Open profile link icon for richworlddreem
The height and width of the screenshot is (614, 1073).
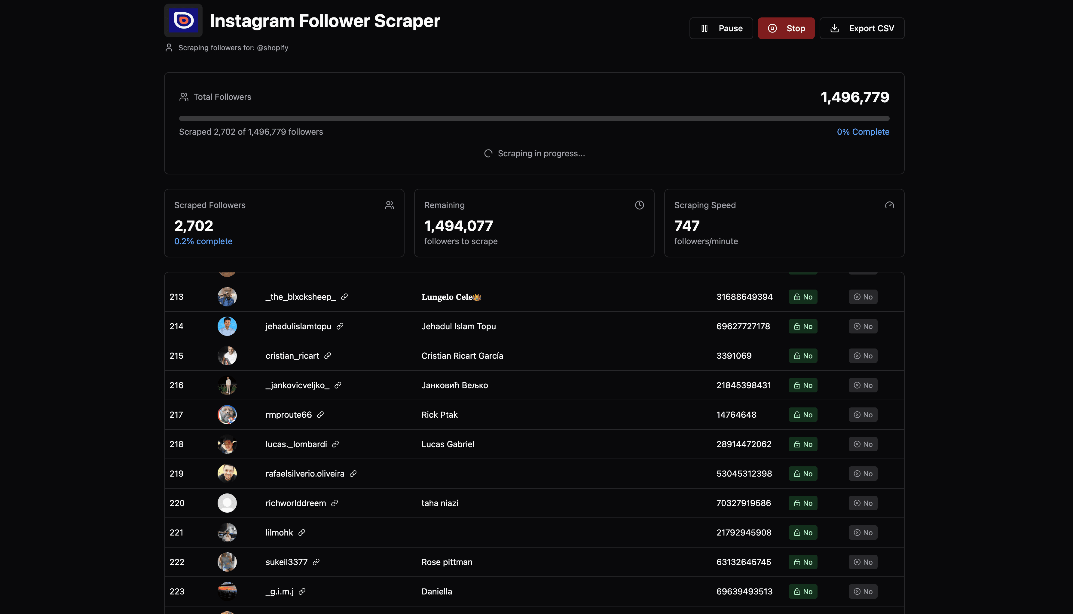coord(335,503)
